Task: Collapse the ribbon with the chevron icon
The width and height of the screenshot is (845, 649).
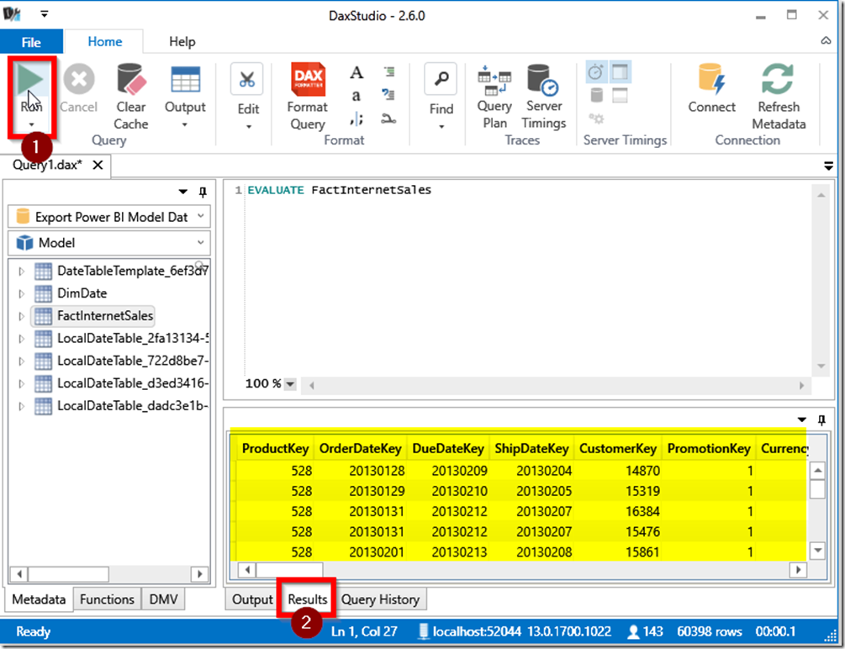Action: [x=826, y=41]
